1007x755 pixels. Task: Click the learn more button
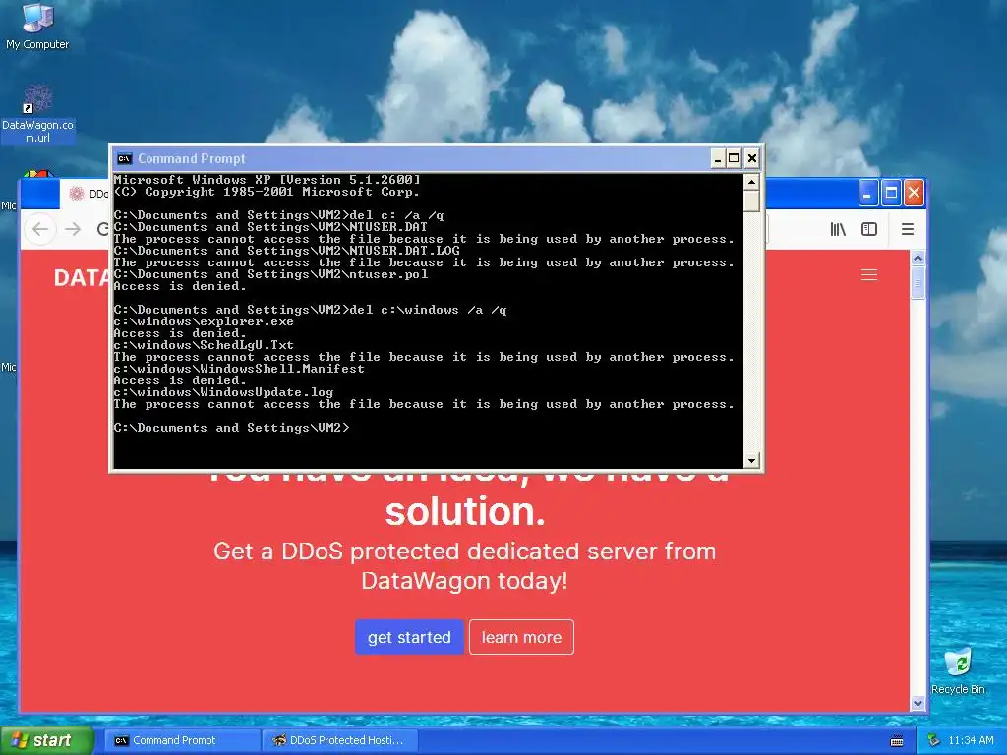pyautogui.click(x=521, y=637)
